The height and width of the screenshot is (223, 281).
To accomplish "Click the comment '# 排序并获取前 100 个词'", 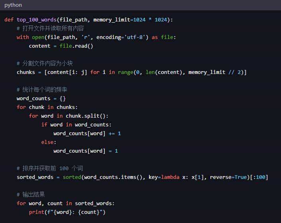I will coord(50,169).
